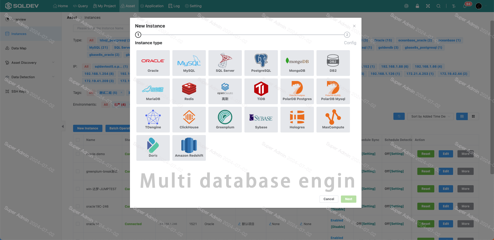Close the New Instance dialog
The height and width of the screenshot is (240, 494).
pos(354,26)
